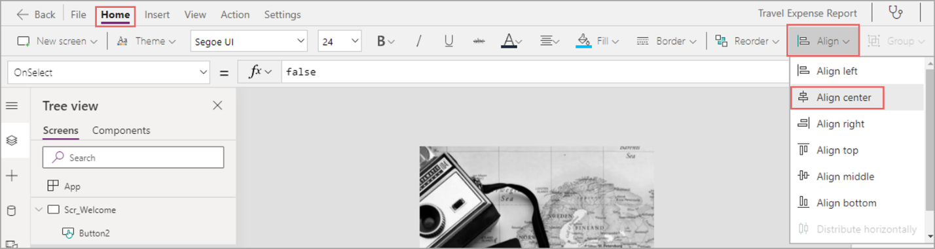Open the Action tab
Image resolution: width=935 pixels, height=249 pixels.
[235, 14]
